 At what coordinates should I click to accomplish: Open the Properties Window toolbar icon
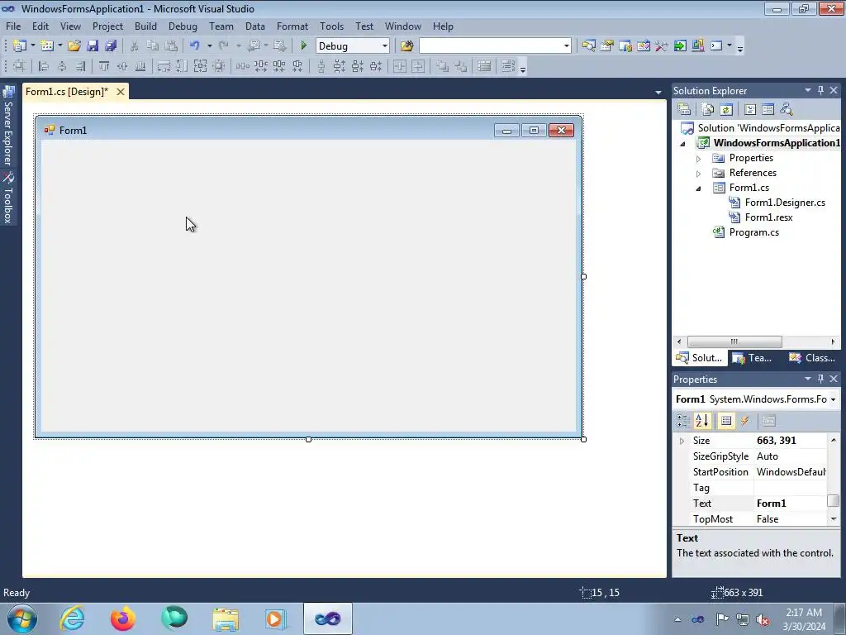607,46
